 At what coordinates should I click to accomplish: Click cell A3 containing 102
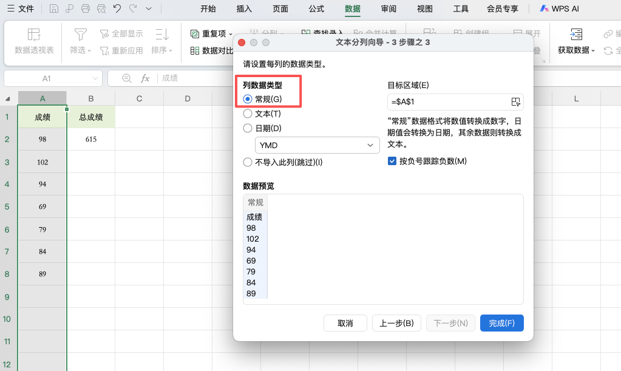[42, 162]
